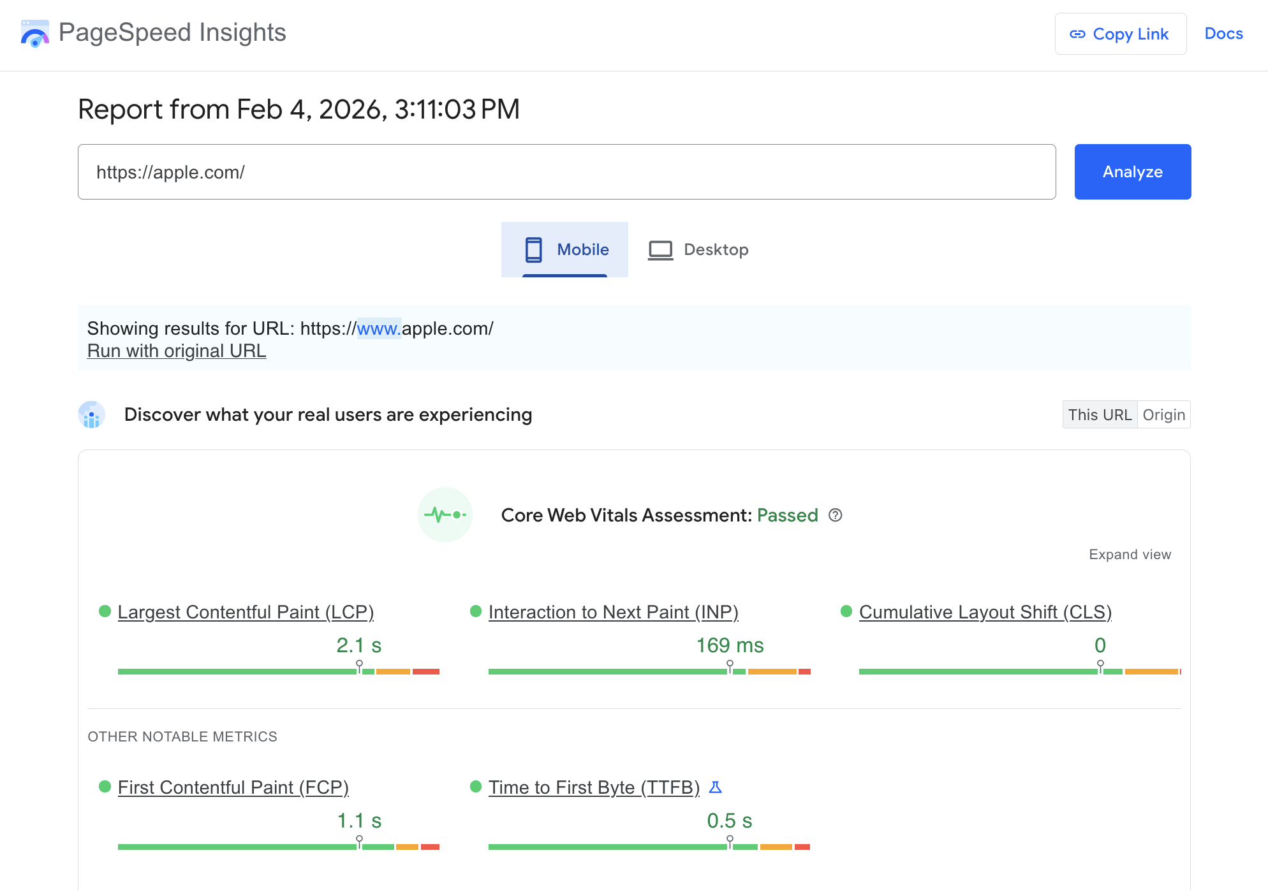Open the Largest Contentful Paint metric link
This screenshot has height=890, width=1268.
[246, 612]
